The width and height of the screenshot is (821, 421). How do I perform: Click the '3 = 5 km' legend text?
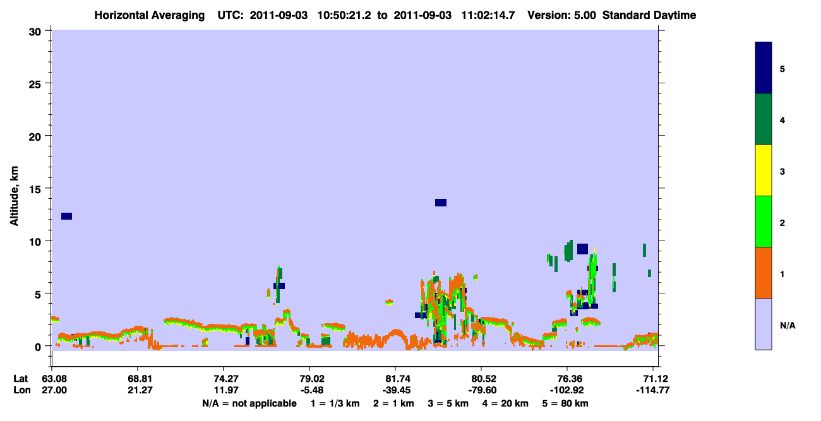[448, 403]
